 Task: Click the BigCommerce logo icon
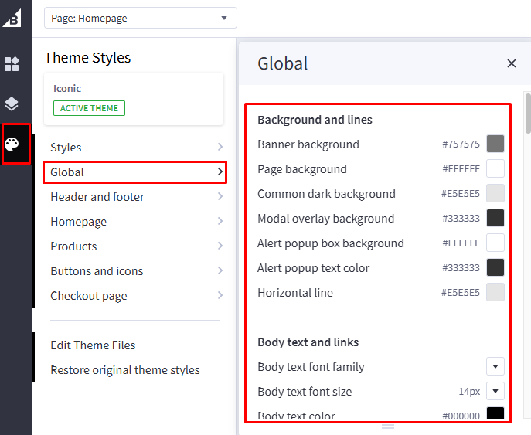[12, 17]
